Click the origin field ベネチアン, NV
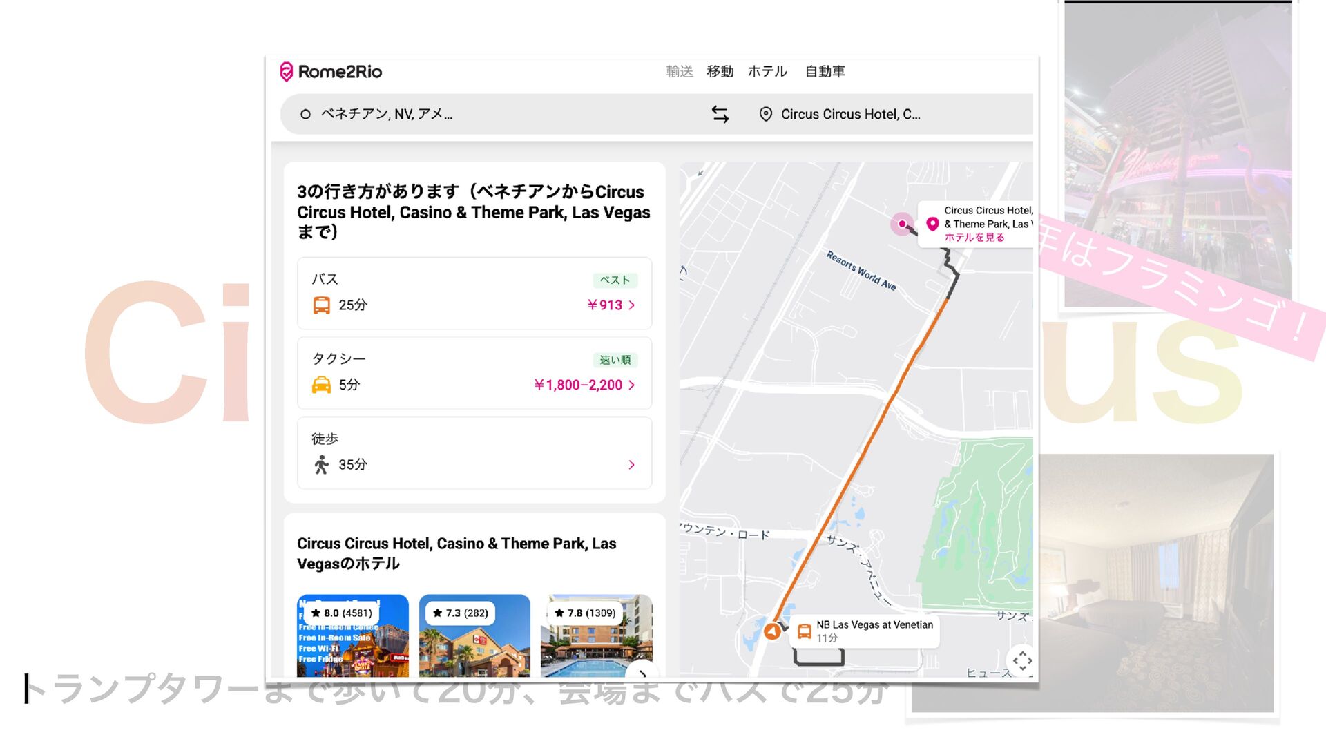The height and width of the screenshot is (746, 1326). [387, 114]
